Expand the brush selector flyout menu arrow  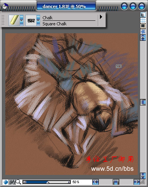[101, 17]
